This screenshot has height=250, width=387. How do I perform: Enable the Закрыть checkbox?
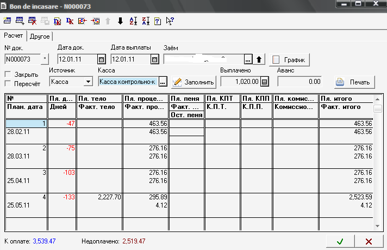(x=8, y=74)
